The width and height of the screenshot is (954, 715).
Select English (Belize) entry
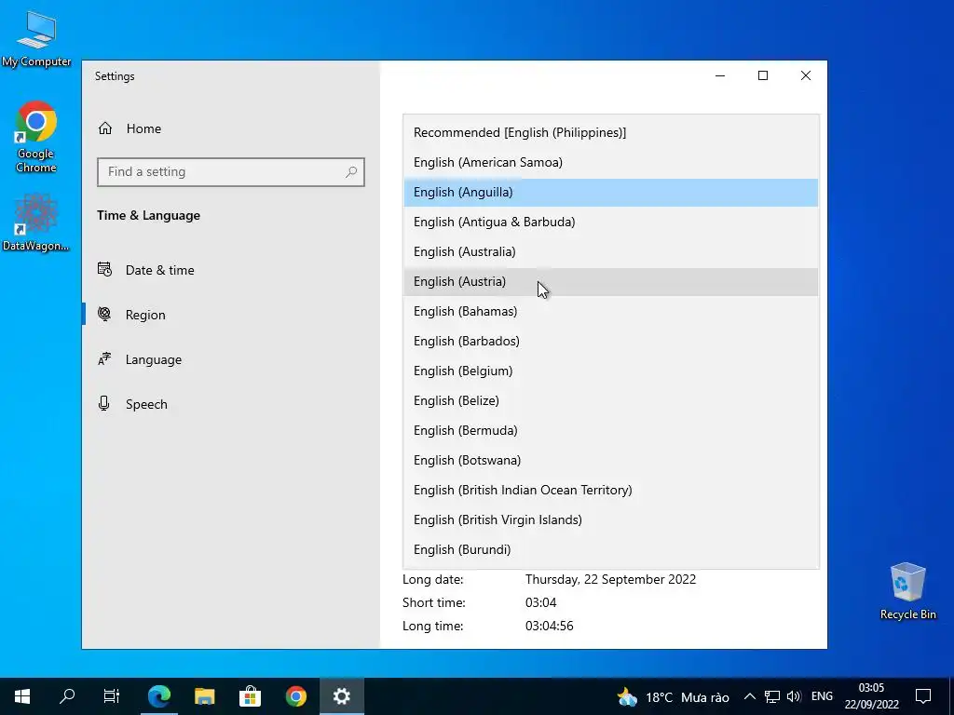point(611,400)
